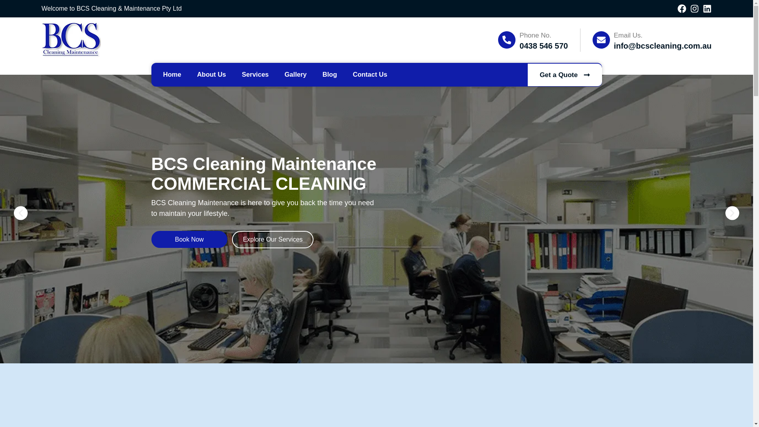Open the Home menu item
This screenshot has width=759, height=427.
click(172, 75)
